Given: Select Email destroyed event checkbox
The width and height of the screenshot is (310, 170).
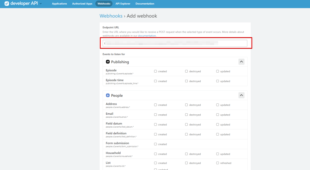Looking at the screenshot, I should 187,115.
